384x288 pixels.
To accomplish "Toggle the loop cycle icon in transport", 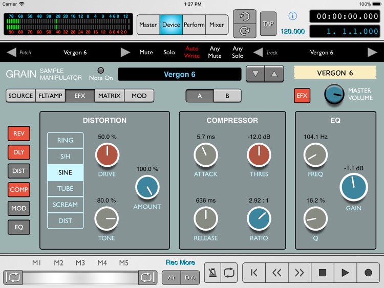I will point(229,273).
